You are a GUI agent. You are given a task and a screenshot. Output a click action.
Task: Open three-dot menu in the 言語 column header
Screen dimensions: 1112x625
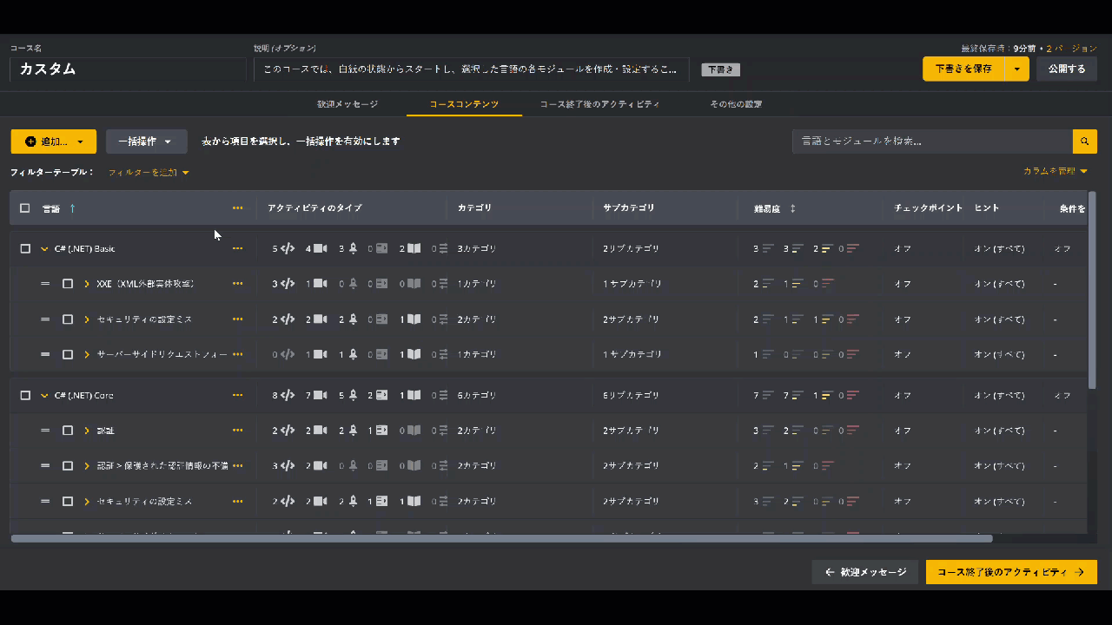coord(237,208)
